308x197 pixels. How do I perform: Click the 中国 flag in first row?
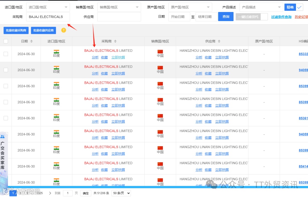click(x=160, y=52)
